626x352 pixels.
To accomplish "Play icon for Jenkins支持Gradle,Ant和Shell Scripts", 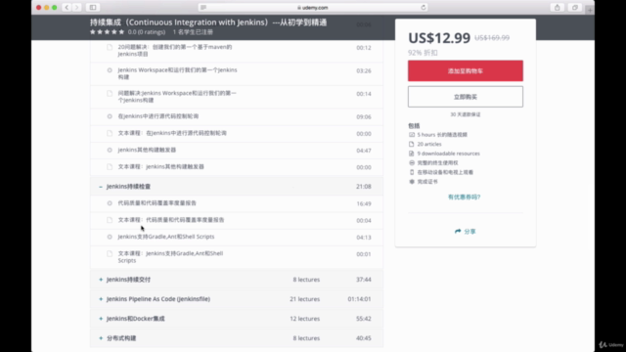I will [110, 237].
